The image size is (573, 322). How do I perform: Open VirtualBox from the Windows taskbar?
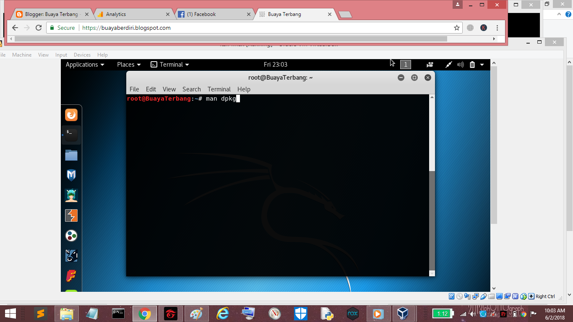pos(402,314)
